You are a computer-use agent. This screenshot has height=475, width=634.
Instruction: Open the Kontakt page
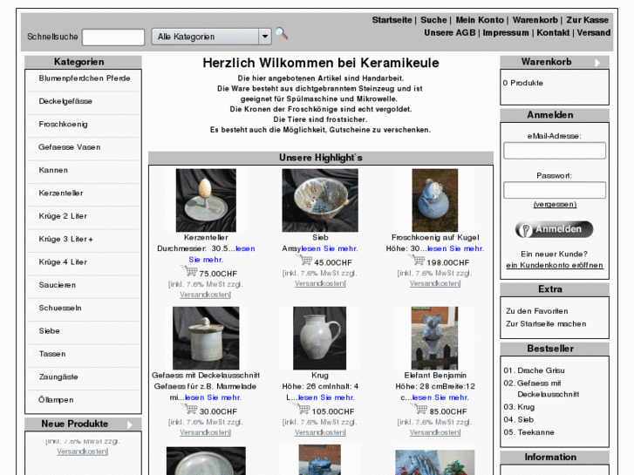tap(553, 33)
